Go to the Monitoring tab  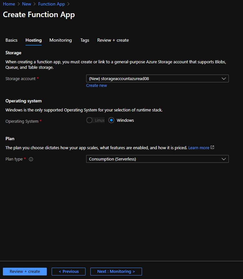coord(61,40)
